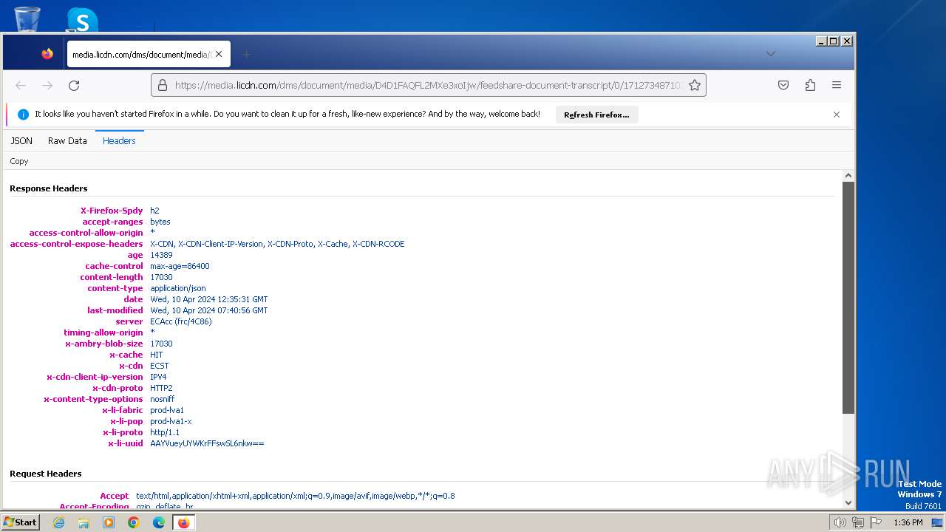Click the Request Headers heading
The height and width of the screenshot is (532, 946).
(46, 474)
